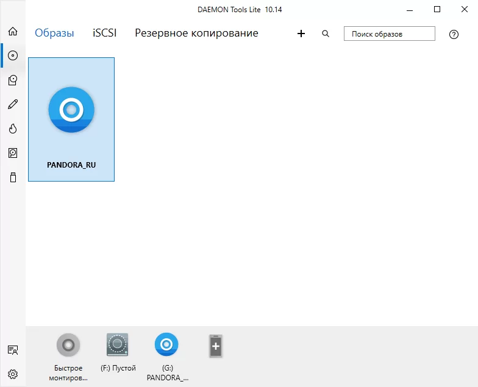Open the Burn flame sidebar icon
The width and height of the screenshot is (478, 387).
click(x=13, y=129)
